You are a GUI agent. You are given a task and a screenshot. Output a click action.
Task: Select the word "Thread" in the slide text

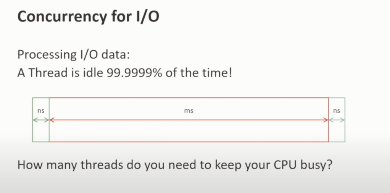tap(48, 72)
